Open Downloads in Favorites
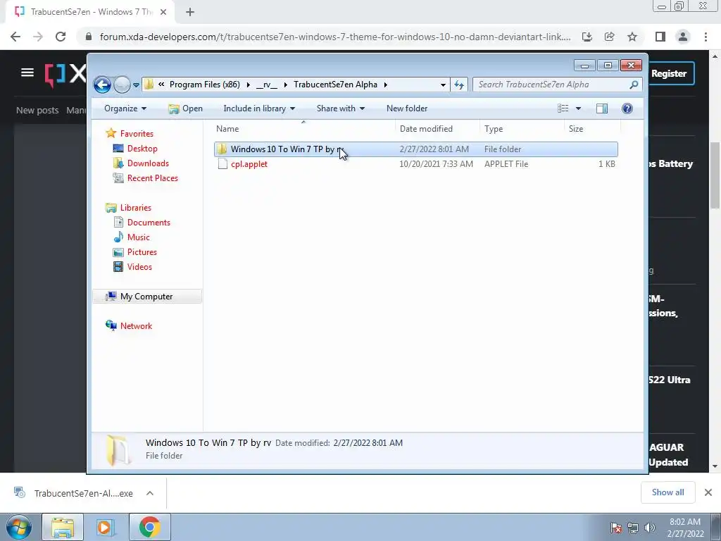This screenshot has width=721, height=541. pyautogui.click(x=148, y=163)
